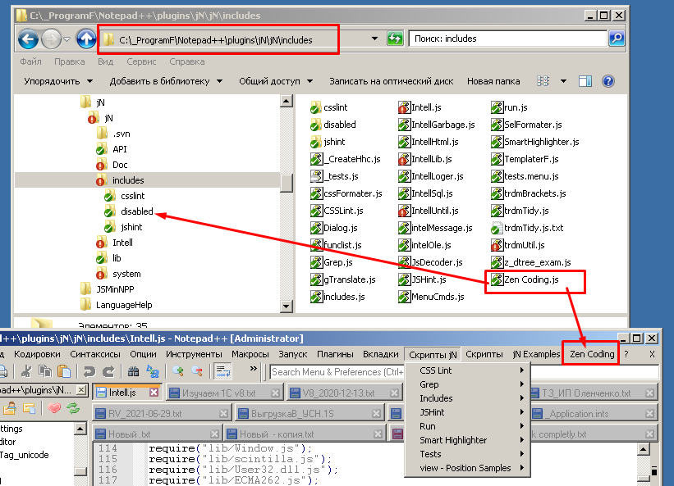674x486 pixels.
Task: Open the Zen Coding menu
Action: pyautogui.click(x=592, y=354)
